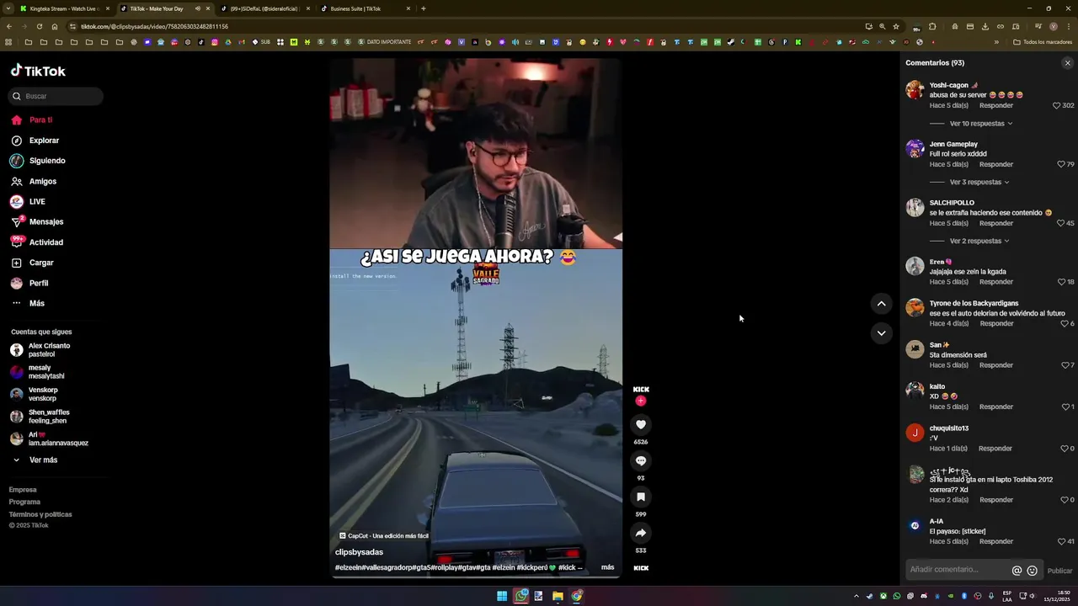Open Shen_waffles followed account
The width and height of the screenshot is (1078, 606).
(x=40, y=417)
